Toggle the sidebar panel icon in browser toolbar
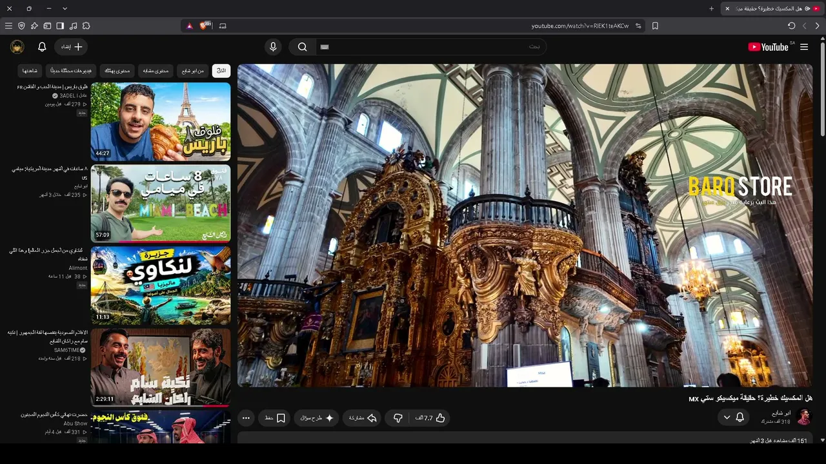The width and height of the screenshot is (826, 464). point(60,26)
